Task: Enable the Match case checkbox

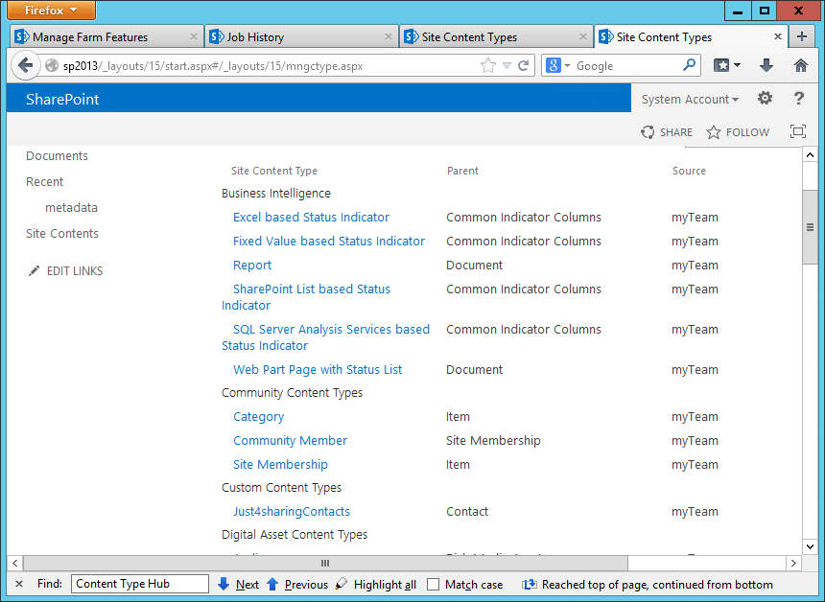Action: [433, 584]
